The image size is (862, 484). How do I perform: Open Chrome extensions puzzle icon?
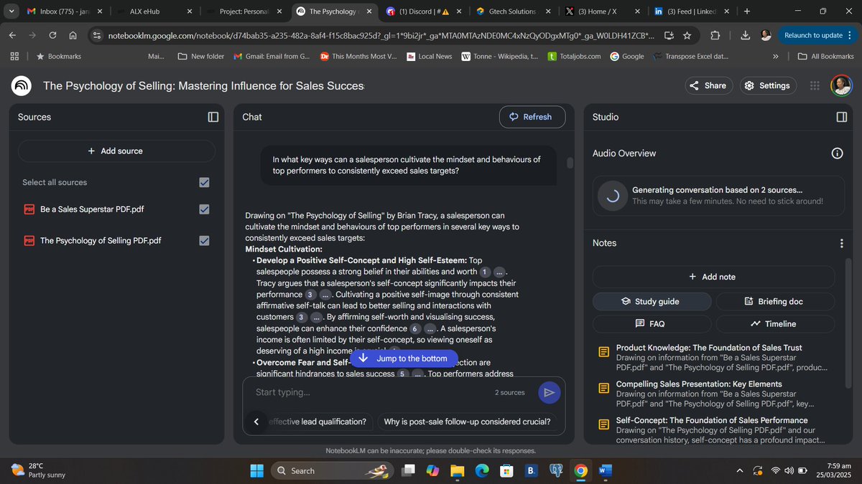pos(715,35)
